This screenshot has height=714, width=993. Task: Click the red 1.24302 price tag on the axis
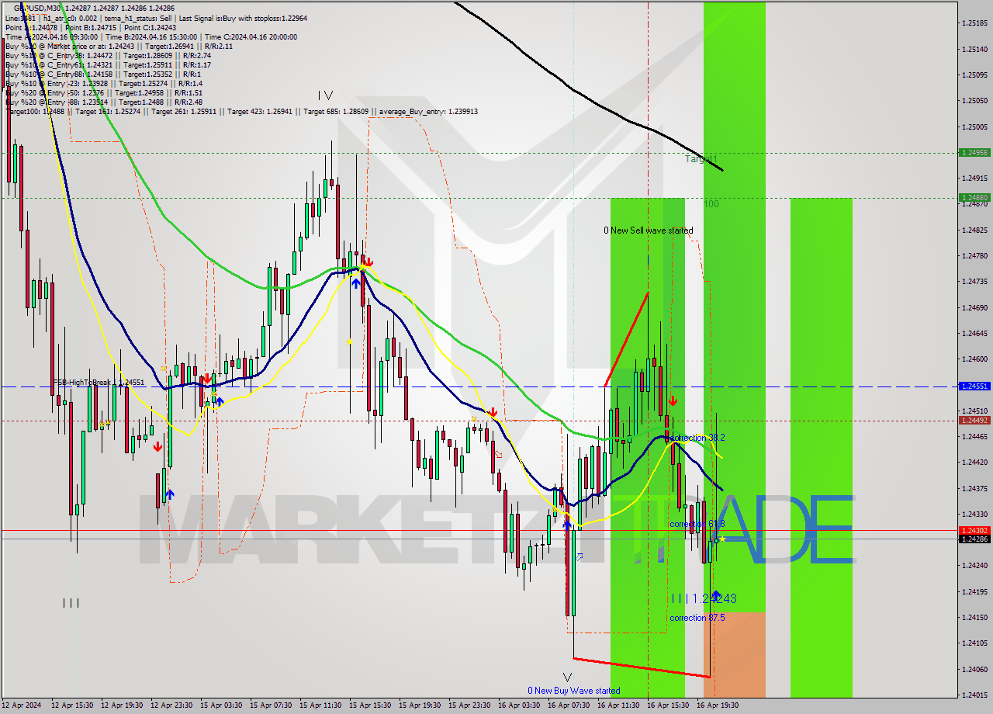click(974, 530)
